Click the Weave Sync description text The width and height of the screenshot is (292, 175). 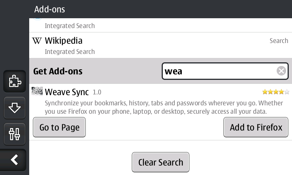pyautogui.click(x=161, y=107)
